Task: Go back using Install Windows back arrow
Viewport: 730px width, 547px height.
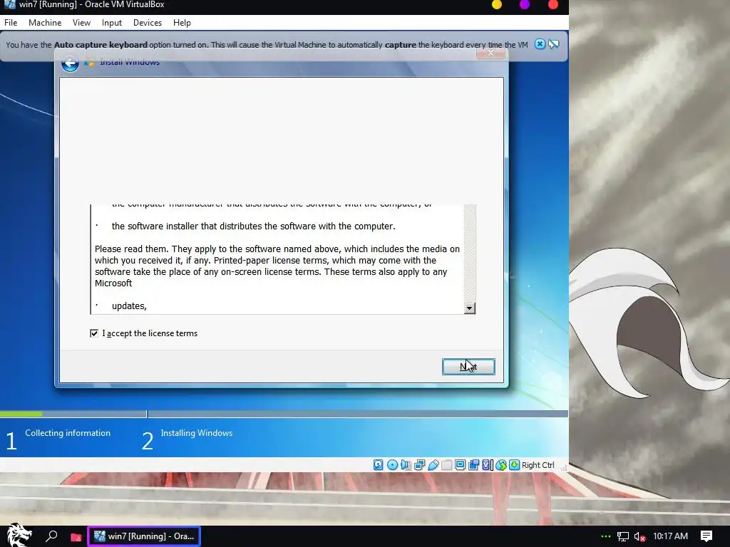Action: click(x=70, y=63)
